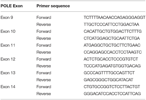
Task: Click sequence GGGACATCCACCTCCATTCAG
Action: point(112,94)
